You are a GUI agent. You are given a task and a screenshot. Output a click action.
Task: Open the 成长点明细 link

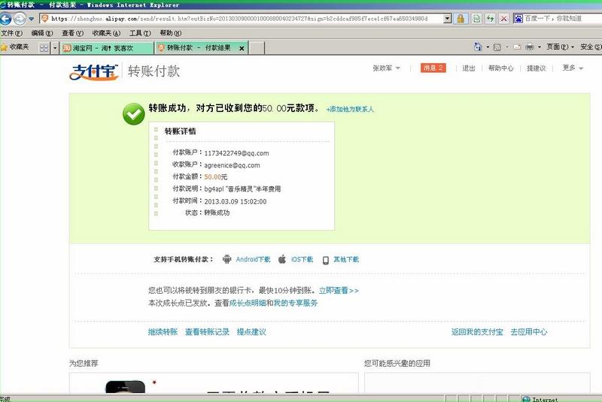[x=248, y=303]
